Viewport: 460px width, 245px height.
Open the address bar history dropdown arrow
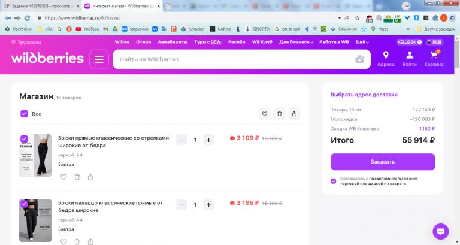340,18
